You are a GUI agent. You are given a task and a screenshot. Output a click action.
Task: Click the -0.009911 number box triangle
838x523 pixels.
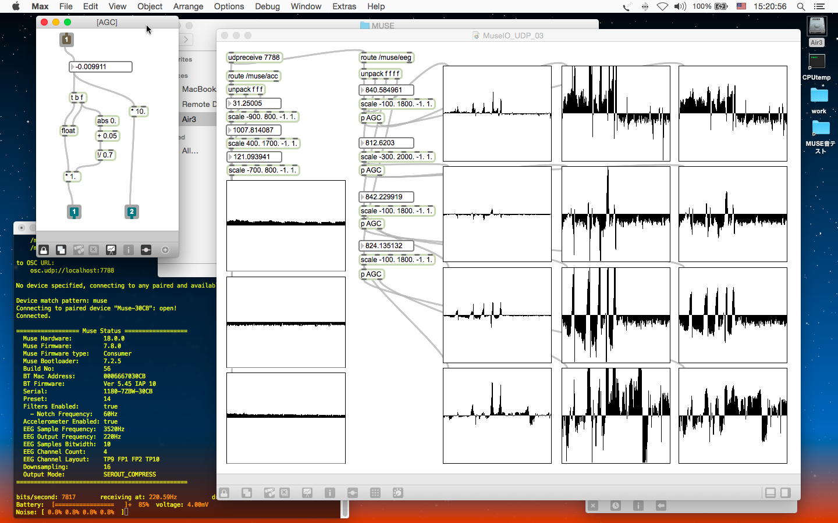coord(73,67)
